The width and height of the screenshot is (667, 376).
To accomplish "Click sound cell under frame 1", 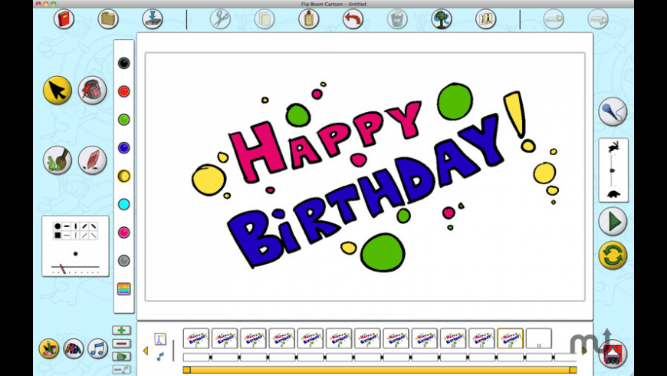I will click(x=196, y=357).
